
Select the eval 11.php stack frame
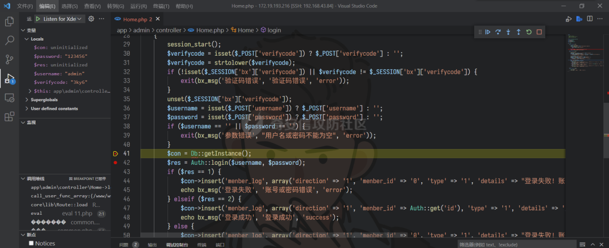(66, 214)
